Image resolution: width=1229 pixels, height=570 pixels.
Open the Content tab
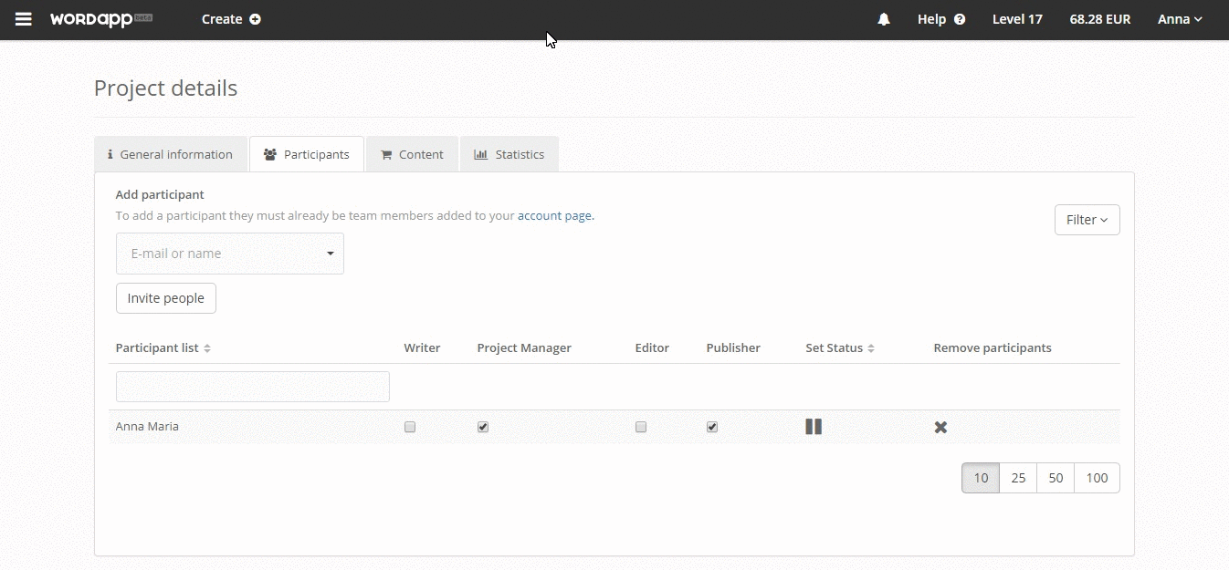pyautogui.click(x=412, y=154)
